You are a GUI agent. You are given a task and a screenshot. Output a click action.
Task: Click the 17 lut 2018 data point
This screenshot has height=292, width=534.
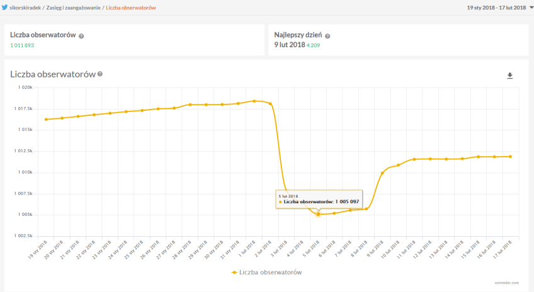point(510,157)
